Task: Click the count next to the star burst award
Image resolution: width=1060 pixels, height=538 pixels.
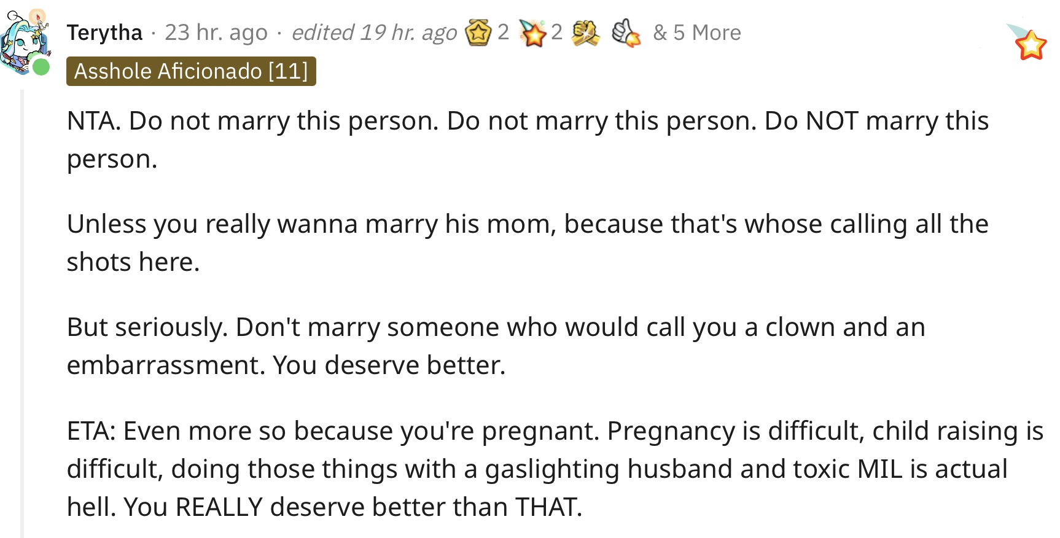Action: (556, 33)
